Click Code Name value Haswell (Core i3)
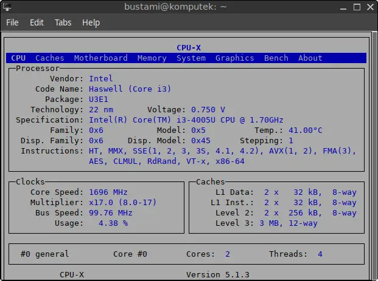The height and width of the screenshot is (281, 378). [130, 89]
